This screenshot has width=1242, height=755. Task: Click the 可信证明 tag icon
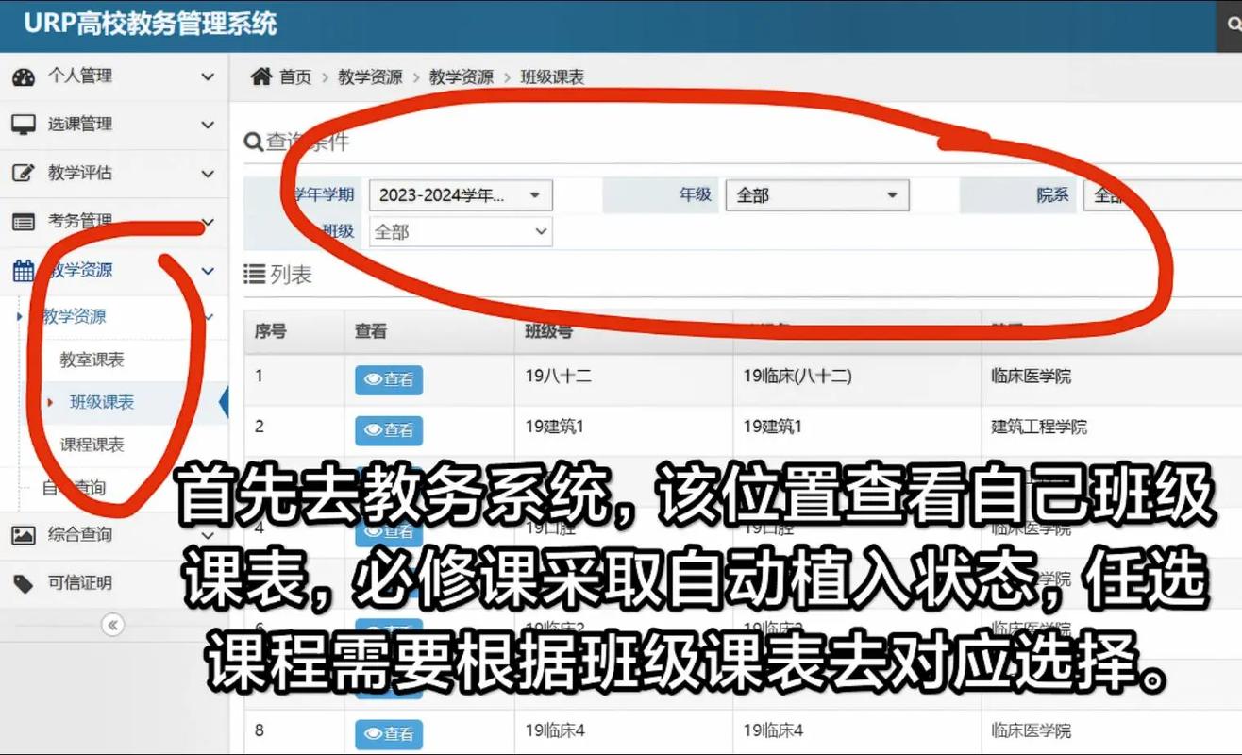tap(24, 583)
